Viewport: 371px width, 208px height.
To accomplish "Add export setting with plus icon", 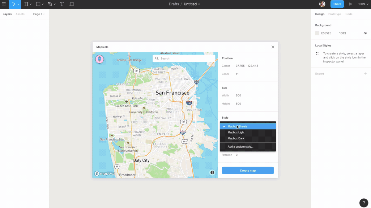I will point(365,74).
